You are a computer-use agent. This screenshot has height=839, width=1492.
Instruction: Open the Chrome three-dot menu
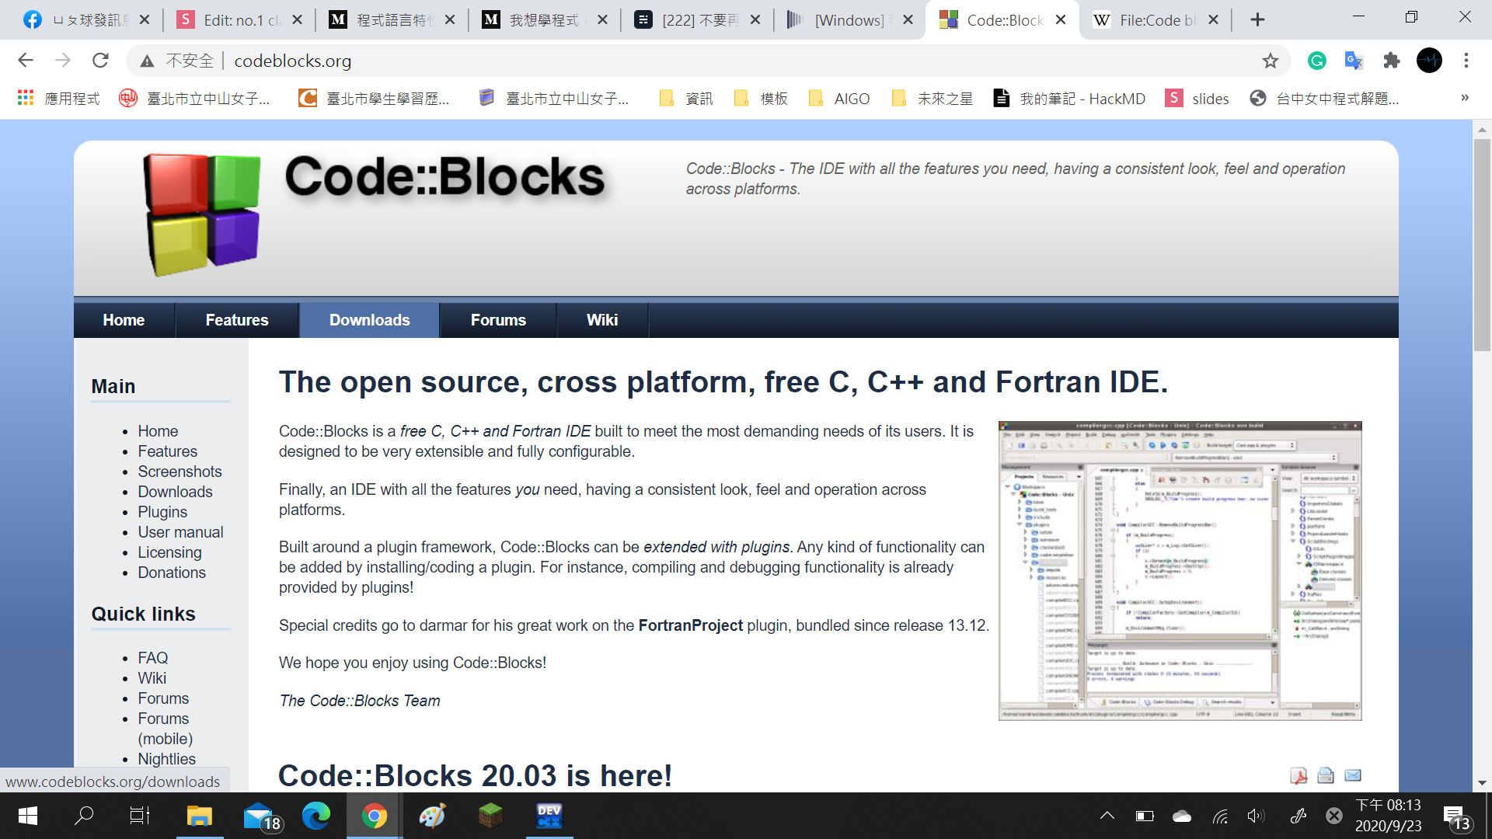point(1466,61)
